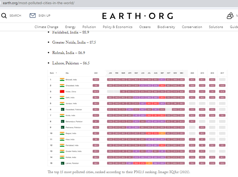Open the Energy menu item
The height and width of the screenshot is (177, 238).
coord(70,27)
